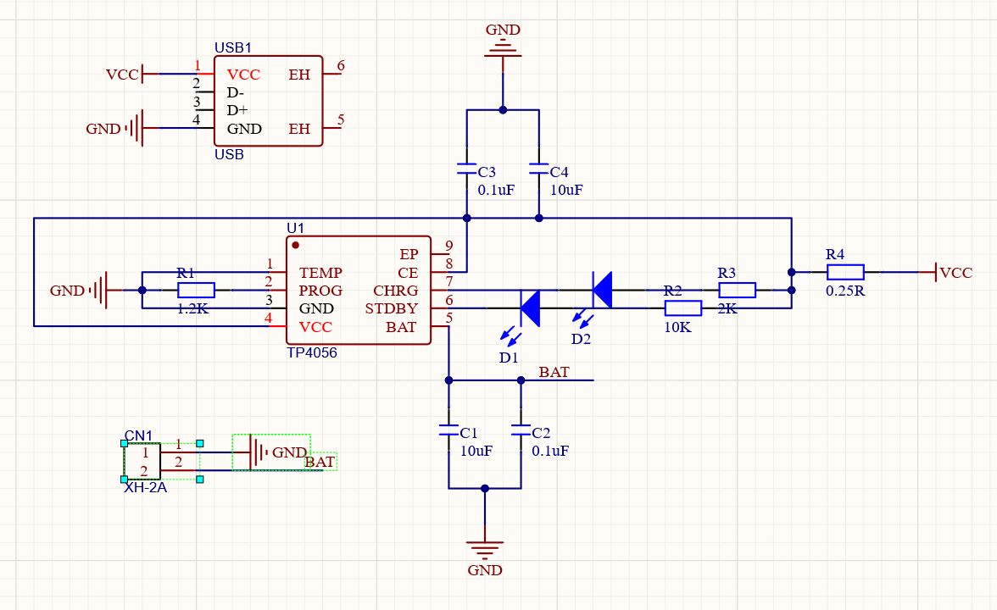This screenshot has width=997, height=610.
Task: Select the USB1 connector symbol
Action: [268, 100]
